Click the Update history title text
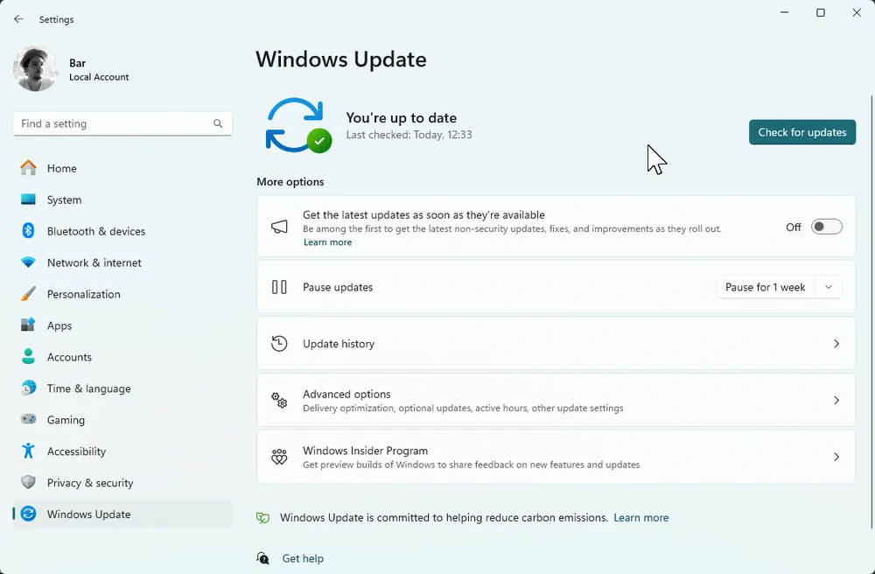The height and width of the screenshot is (574, 875). coord(339,344)
